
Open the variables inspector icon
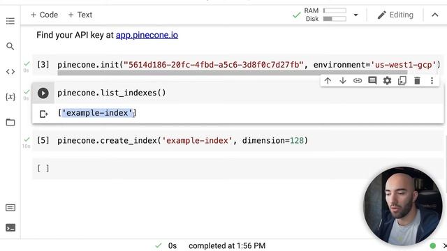tap(10, 97)
